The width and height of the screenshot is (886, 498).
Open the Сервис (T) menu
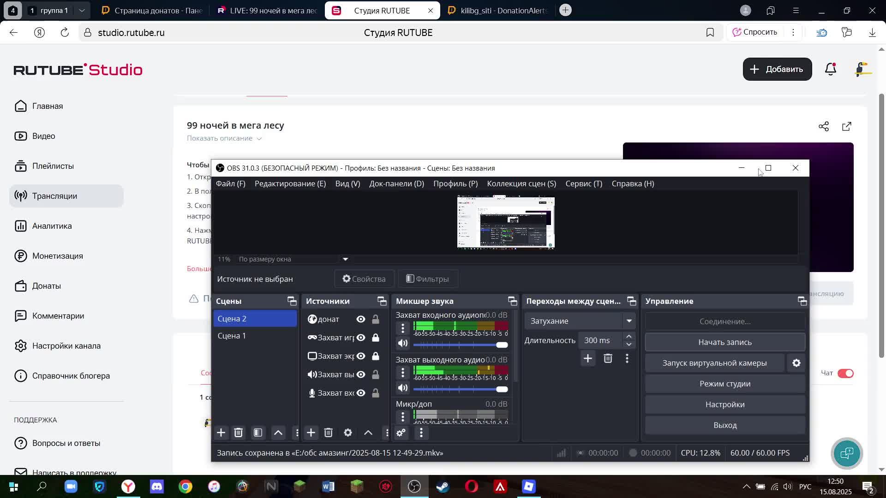(583, 184)
